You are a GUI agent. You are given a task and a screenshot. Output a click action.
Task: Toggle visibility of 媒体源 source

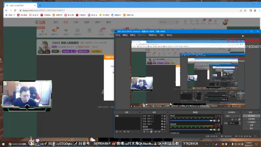pyautogui.click(x=162, y=127)
